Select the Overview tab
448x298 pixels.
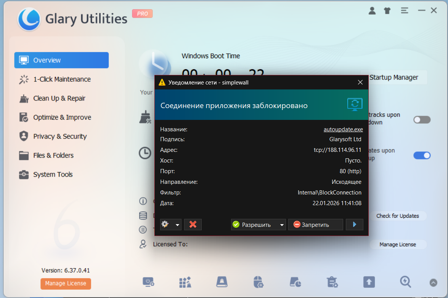[x=61, y=60]
